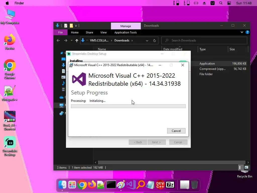Open the Recycle Bin desktop icon
Viewport: 257px width, 193px height.
[x=244, y=174]
